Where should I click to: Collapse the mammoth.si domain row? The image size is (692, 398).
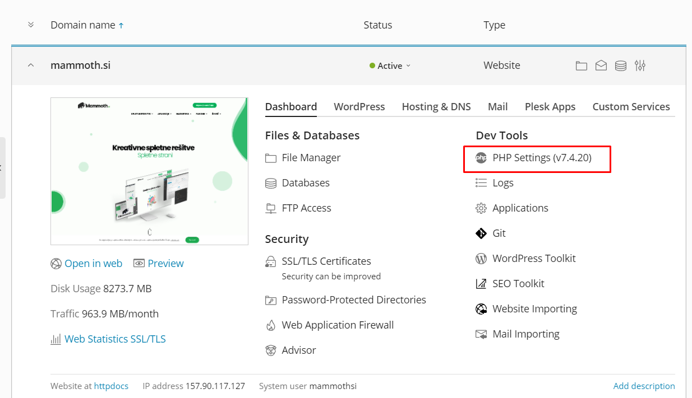click(31, 65)
